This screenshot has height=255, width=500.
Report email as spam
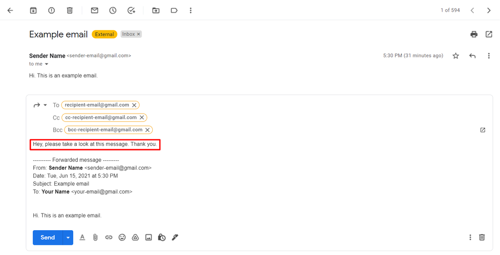point(51,11)
